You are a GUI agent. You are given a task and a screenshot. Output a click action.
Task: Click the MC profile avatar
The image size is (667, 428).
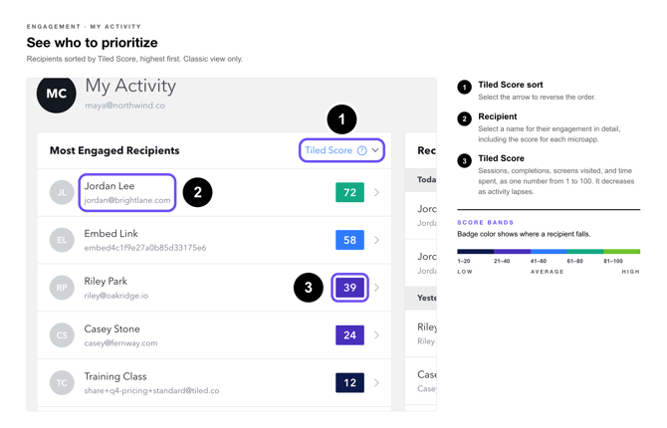point(56,94)
